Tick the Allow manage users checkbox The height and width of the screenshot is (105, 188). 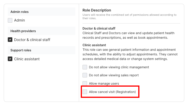click(x=85, y=83)
